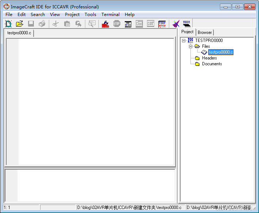Open the Project menu

(x=72, y=15)
